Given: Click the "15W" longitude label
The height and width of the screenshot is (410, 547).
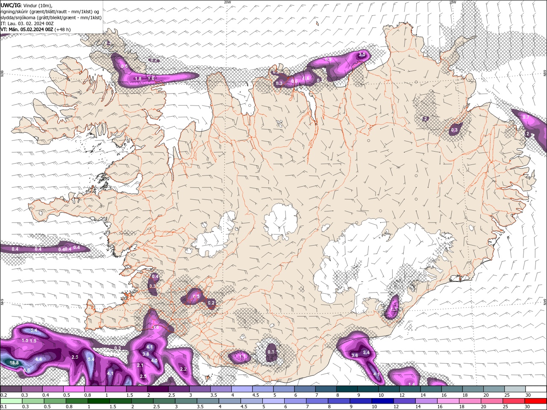Looking at the screenshot, I should [453, 2].
